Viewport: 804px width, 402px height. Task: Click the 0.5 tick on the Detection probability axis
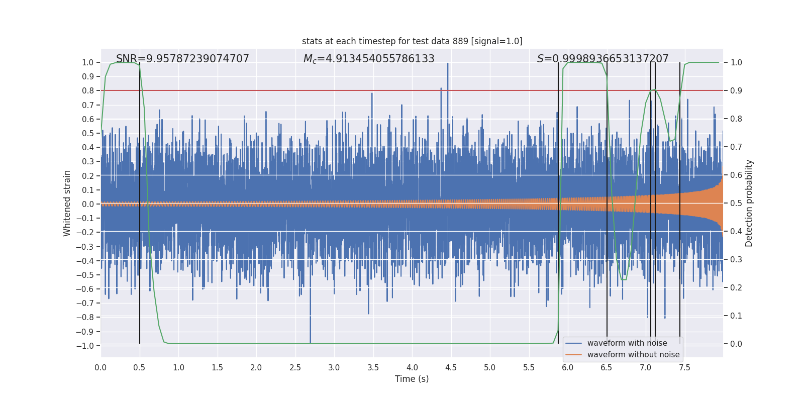tap(736, 203)
